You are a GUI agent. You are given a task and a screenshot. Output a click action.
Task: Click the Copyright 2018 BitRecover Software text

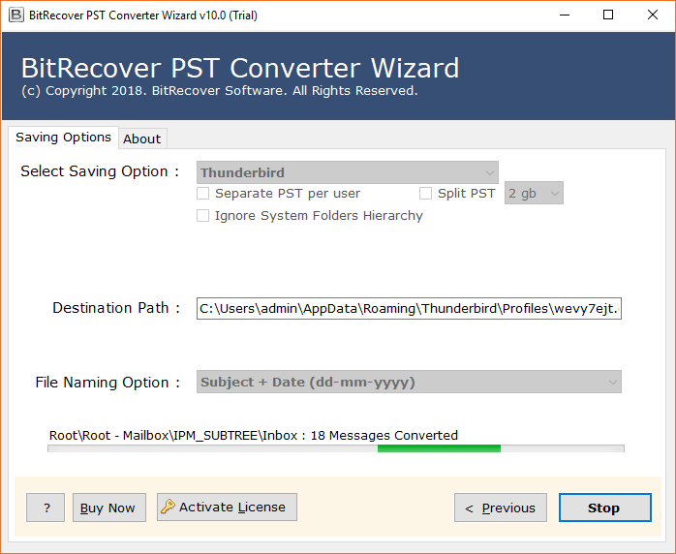click(220, 90)
